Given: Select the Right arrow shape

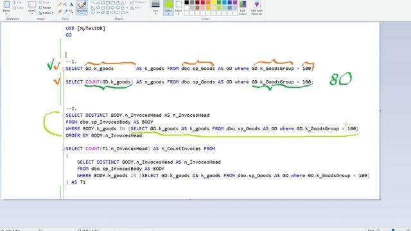Looking at the screenshot, I should click(x=113, y=8).
